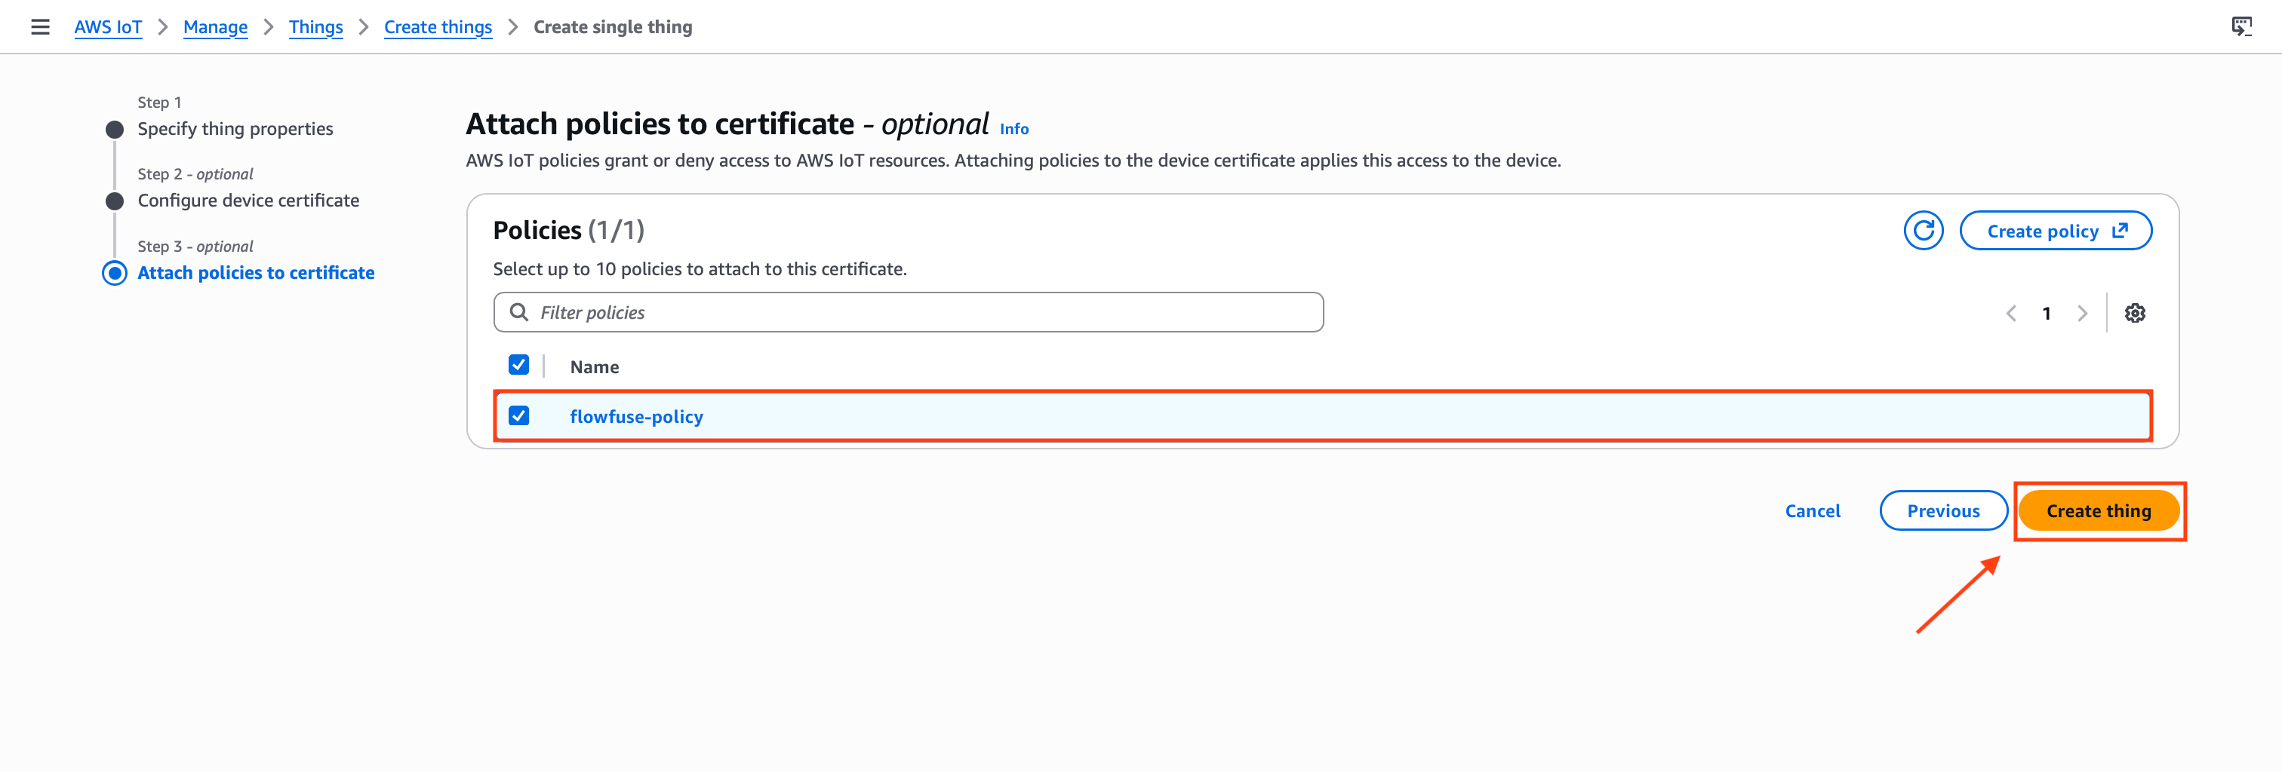The width and height of the screenshot is (2282, 772).
Task: Click the Previous button
Action: pos(1944,511)
